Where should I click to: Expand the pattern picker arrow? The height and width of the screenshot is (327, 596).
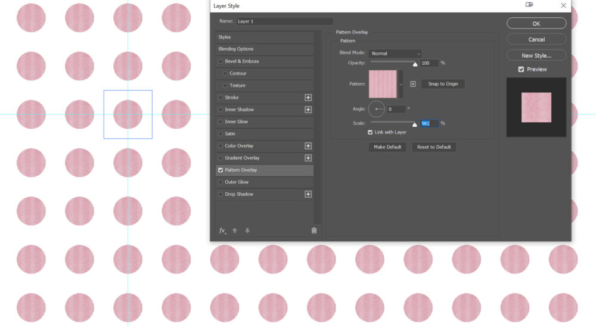[x=401, y=84]
